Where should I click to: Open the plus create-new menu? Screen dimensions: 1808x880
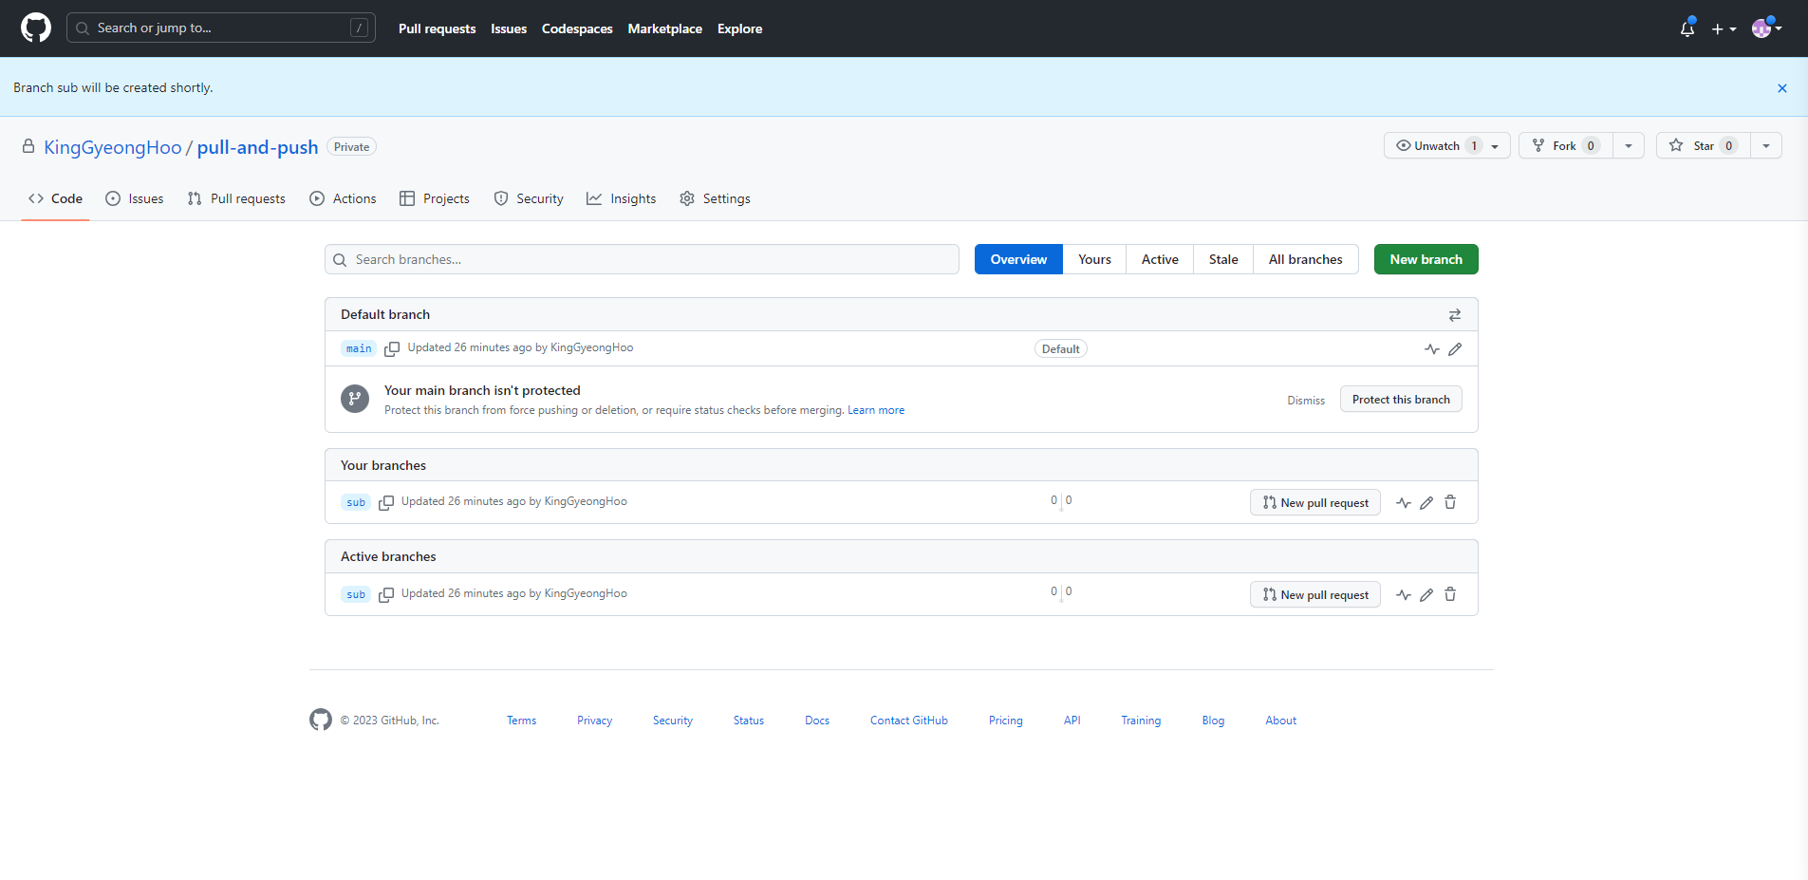coord(1724,29)
